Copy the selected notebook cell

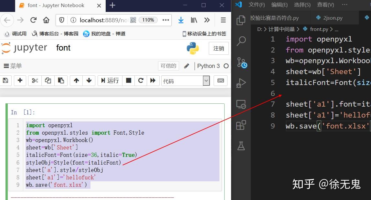tap(48, 81)
